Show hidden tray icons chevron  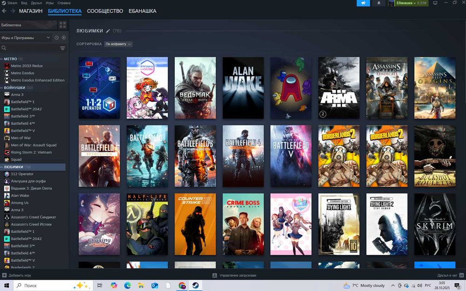click(x=393, y=286)
